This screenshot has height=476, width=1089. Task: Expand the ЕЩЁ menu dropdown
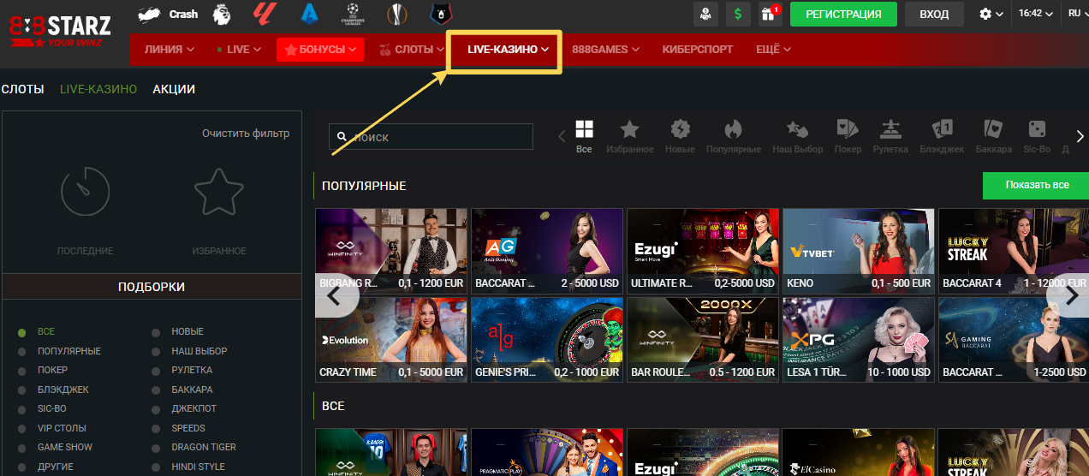tap(773, 50)
